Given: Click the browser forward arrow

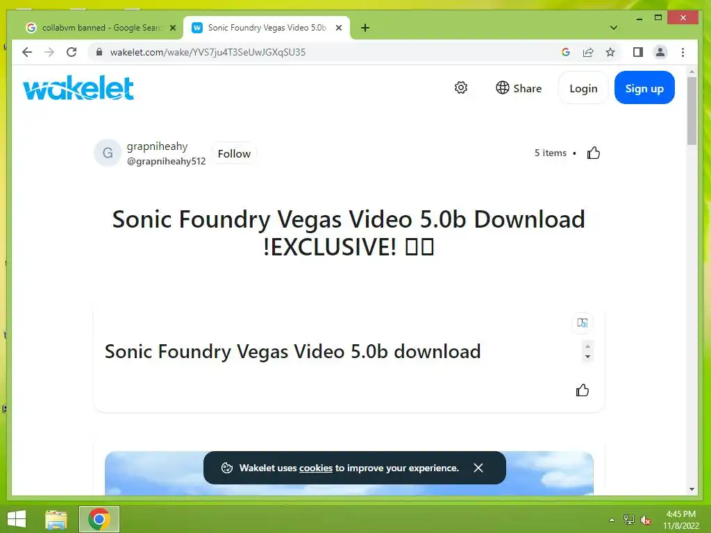Looking at the screenshot, I should [49, 52].
